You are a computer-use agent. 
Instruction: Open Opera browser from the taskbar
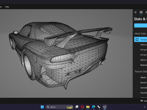point(82,107)
